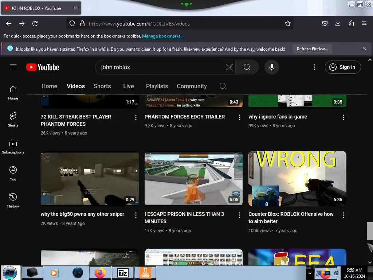Open PHANTOM FORCES EDGY TRAILER title

[x=185, y=117]
